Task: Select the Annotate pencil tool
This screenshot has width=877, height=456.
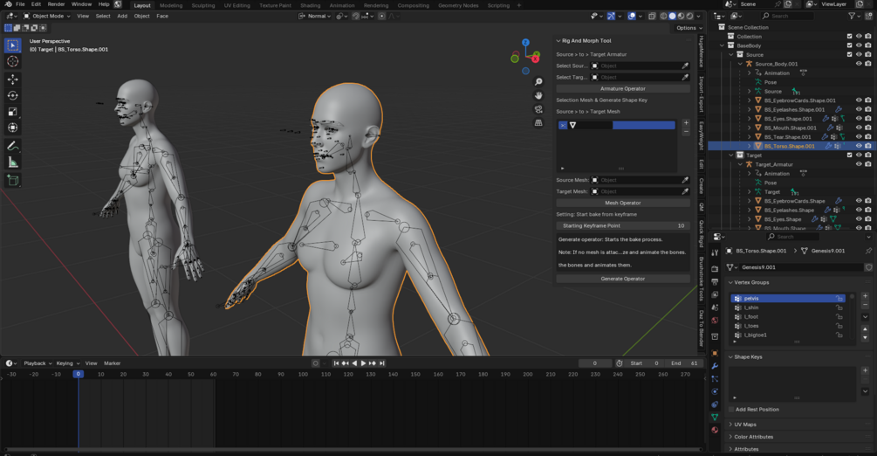Action: click(12, 146)
